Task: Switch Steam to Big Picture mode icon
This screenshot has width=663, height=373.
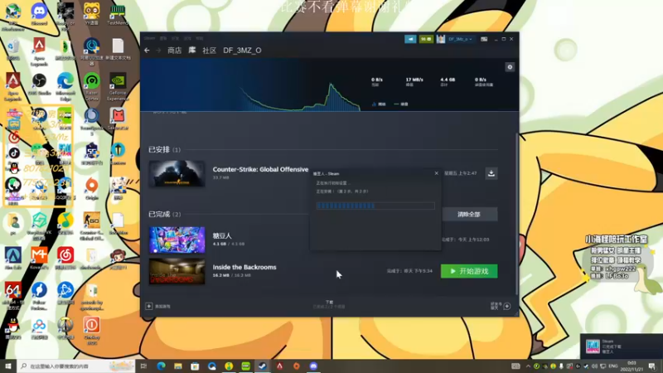Action: coord(484,39)
